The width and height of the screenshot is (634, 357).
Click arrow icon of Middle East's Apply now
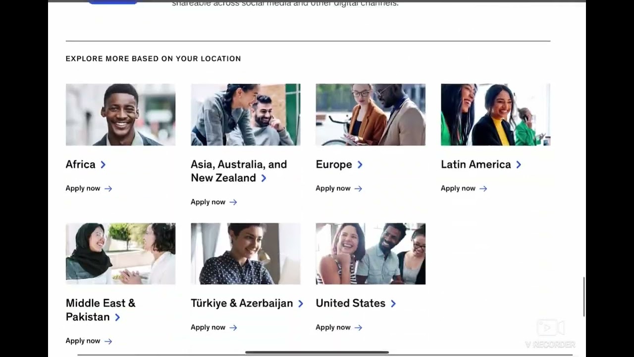click(108, 341)
